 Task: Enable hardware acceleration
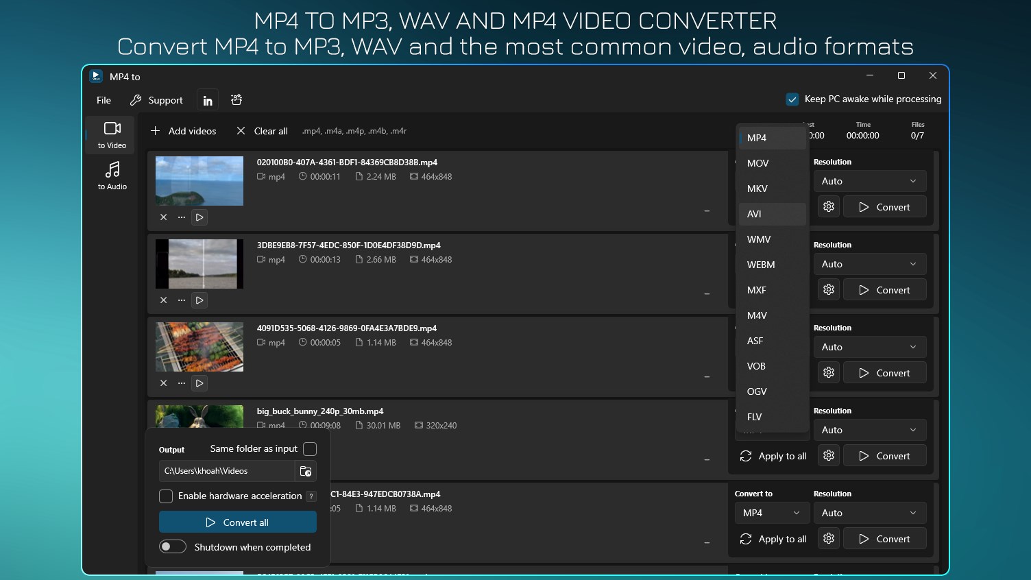165,496
